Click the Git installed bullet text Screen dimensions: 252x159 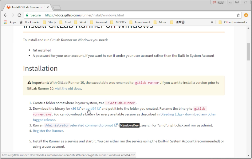click(x=42, y=50)
